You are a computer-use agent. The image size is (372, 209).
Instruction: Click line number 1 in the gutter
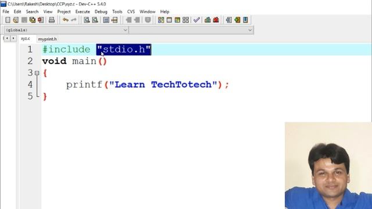(30, 49)
